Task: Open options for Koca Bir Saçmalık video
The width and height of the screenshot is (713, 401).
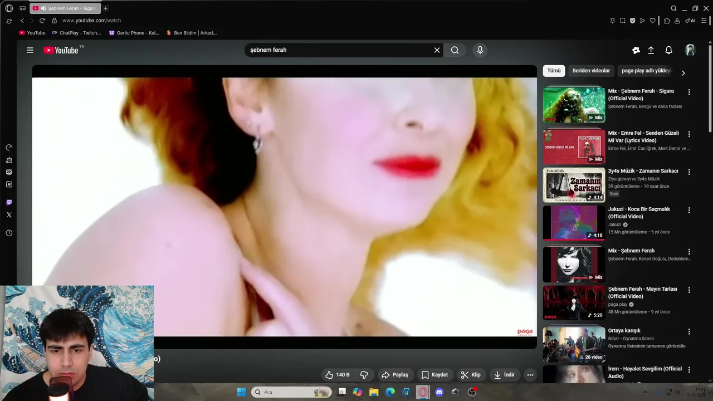Action: tap(689, 210)
